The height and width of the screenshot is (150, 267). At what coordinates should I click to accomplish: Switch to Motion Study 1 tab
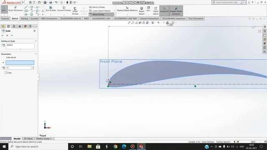pos(43,139)
